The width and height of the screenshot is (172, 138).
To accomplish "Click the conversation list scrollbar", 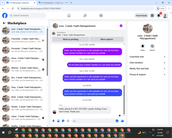I will point(47,52).
